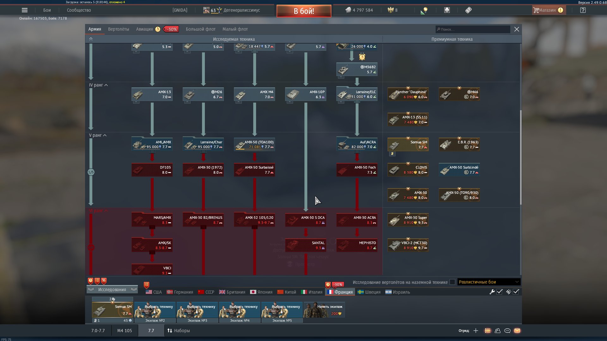
Task: Toggle helicopter research on ground vehicles checkbox
Action: pyautogui.click(x=452, y=282)
